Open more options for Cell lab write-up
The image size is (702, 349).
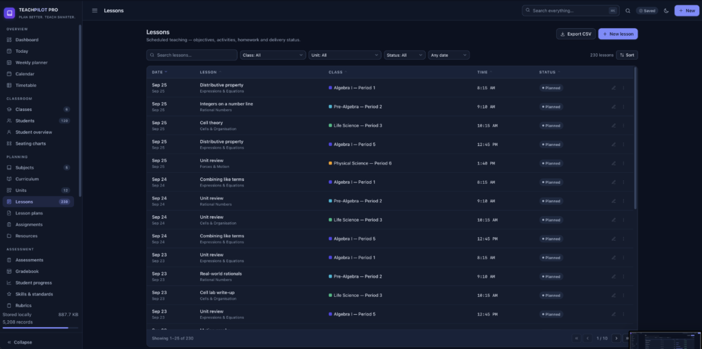coord(623,296)
